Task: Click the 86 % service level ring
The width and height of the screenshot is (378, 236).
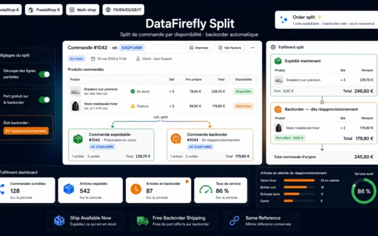Action: click(364, 191)
